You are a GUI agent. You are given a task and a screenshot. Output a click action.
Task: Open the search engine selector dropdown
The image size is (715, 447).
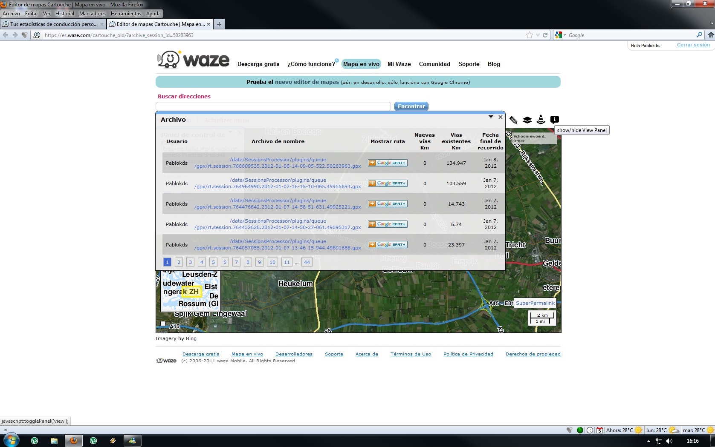coord(560,35)
